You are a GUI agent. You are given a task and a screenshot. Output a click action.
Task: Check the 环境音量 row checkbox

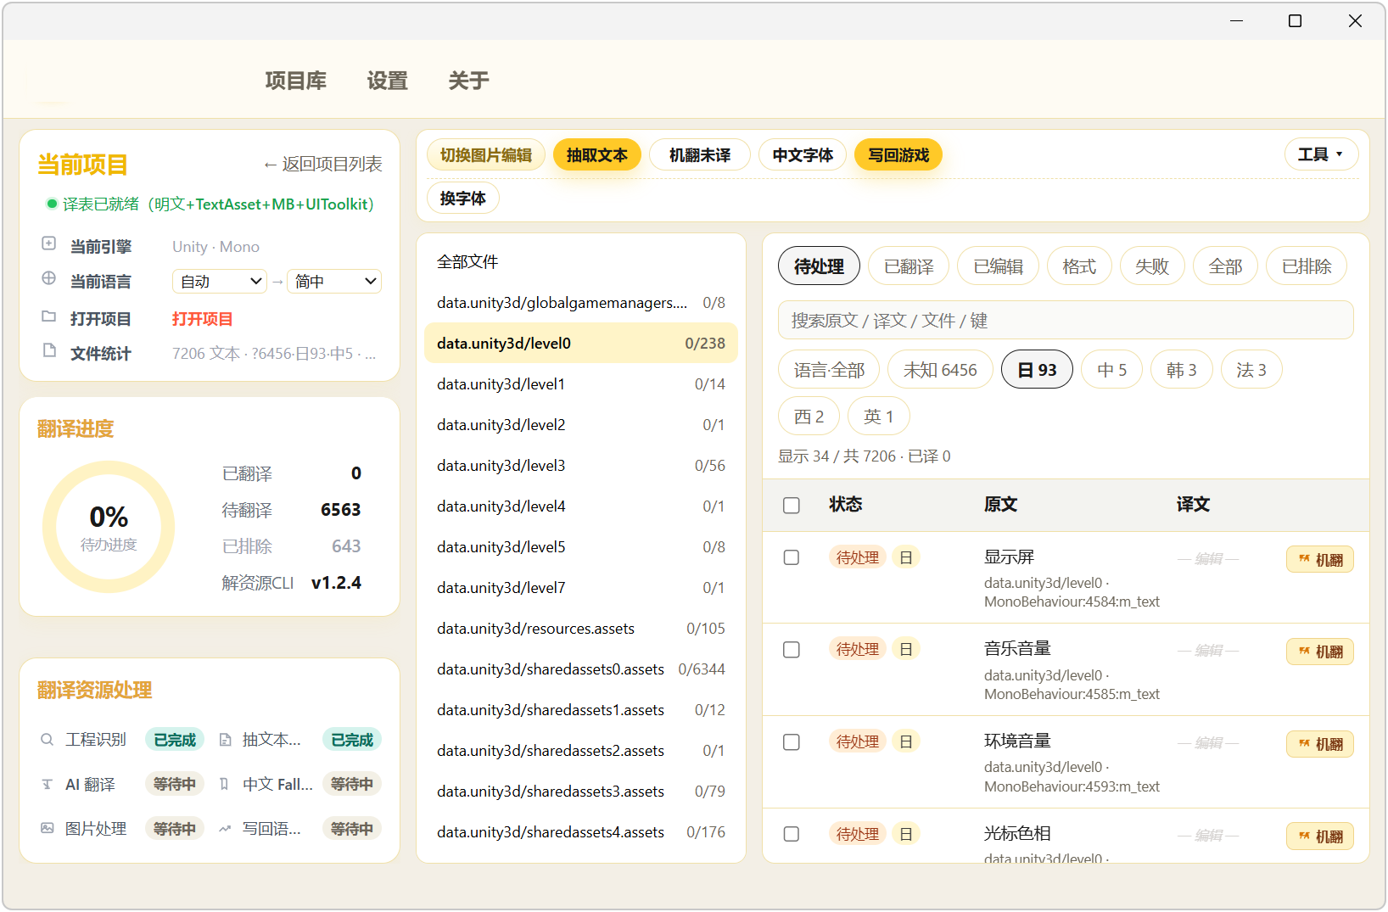point(792,742)
